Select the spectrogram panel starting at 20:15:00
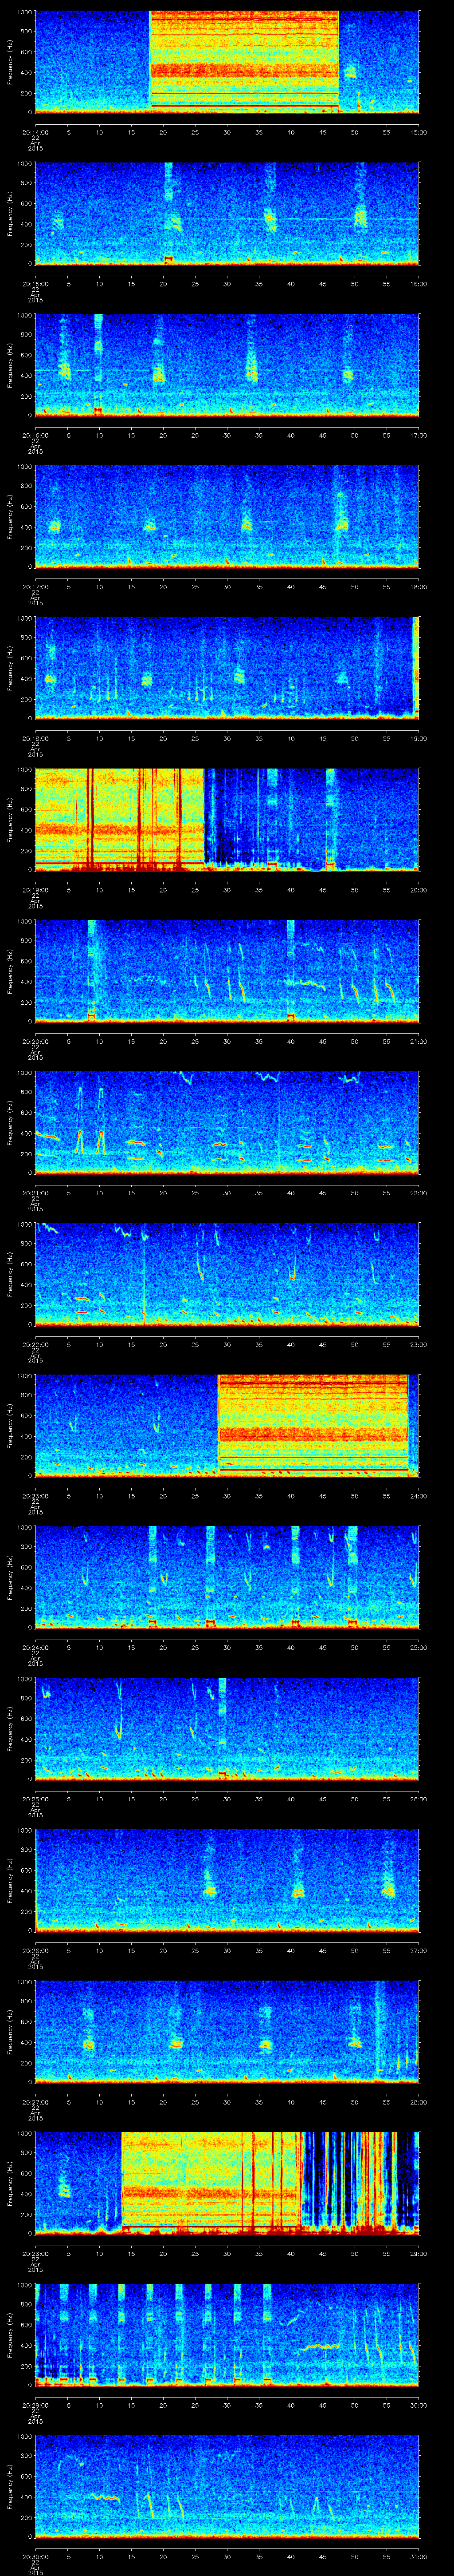 click(227, 214)
